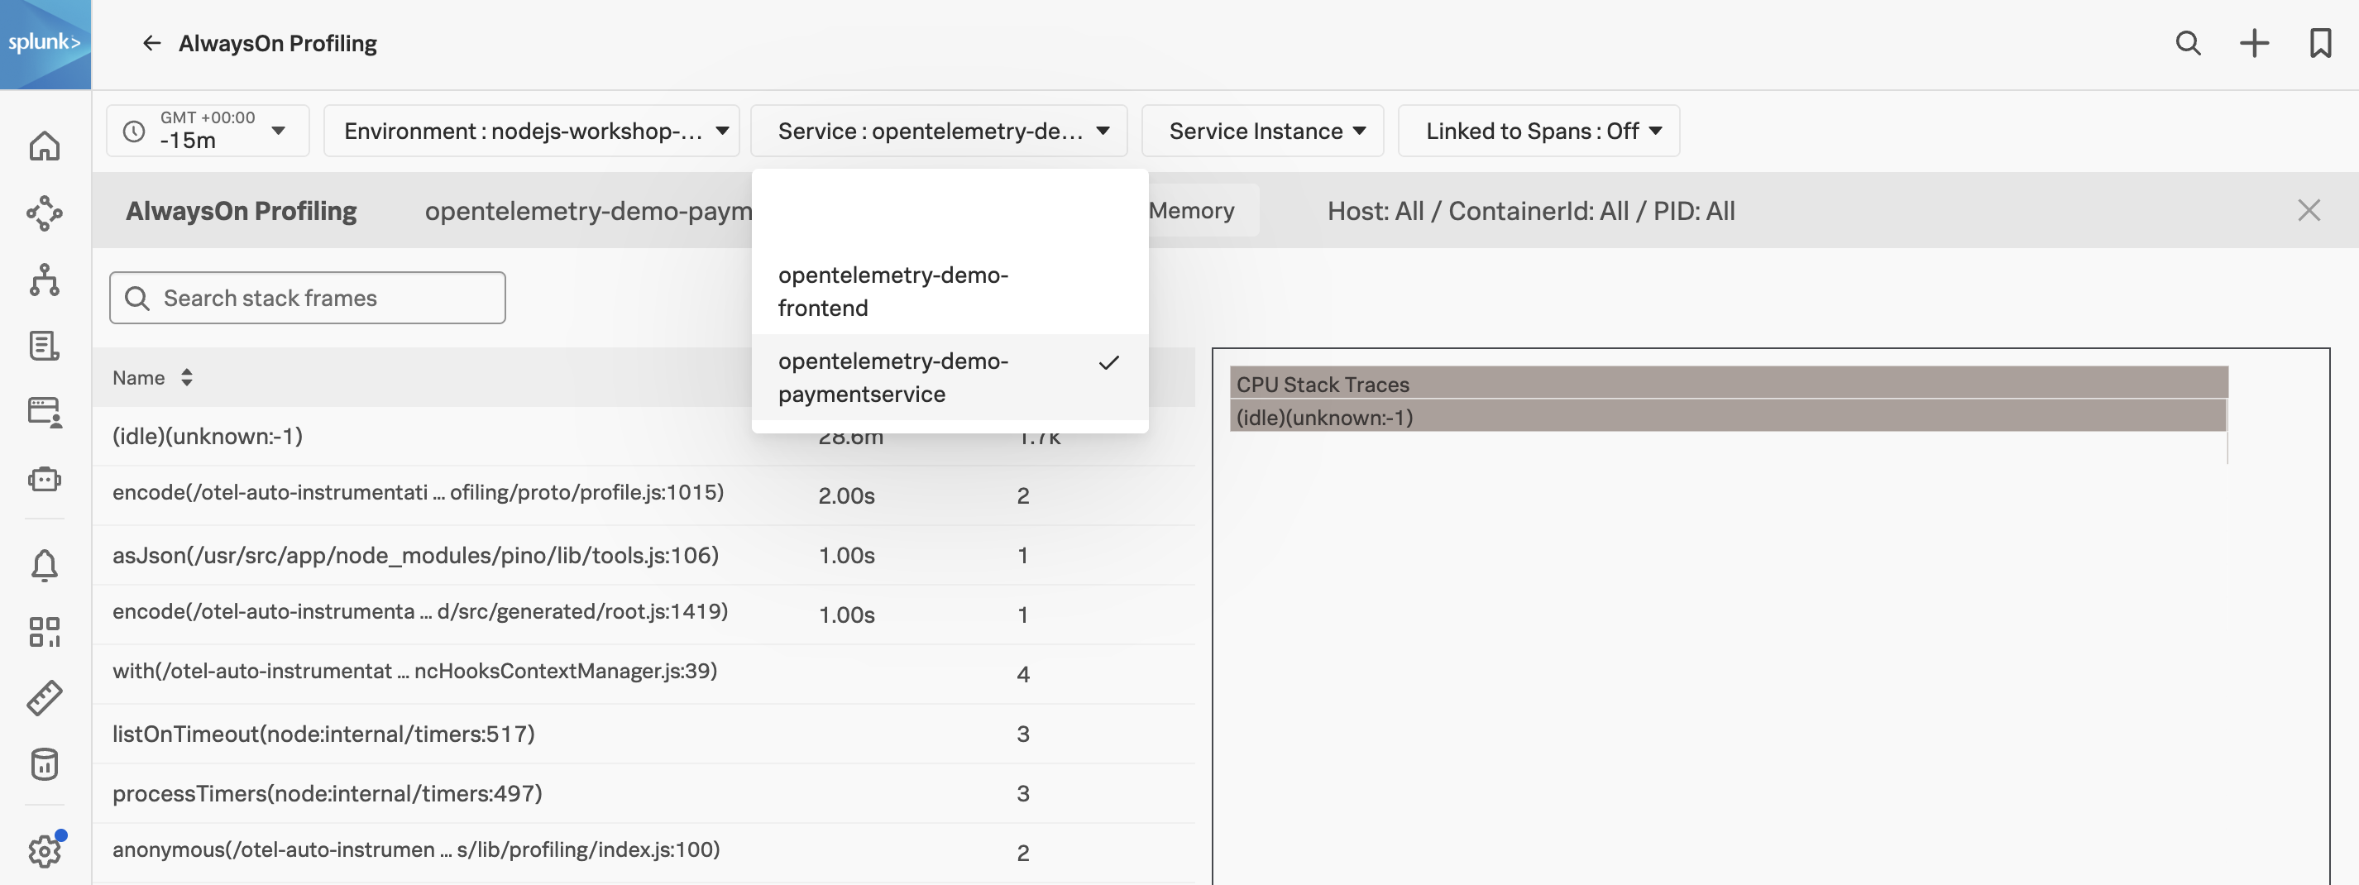Open the bookmark icon in header

[2319, 43]
